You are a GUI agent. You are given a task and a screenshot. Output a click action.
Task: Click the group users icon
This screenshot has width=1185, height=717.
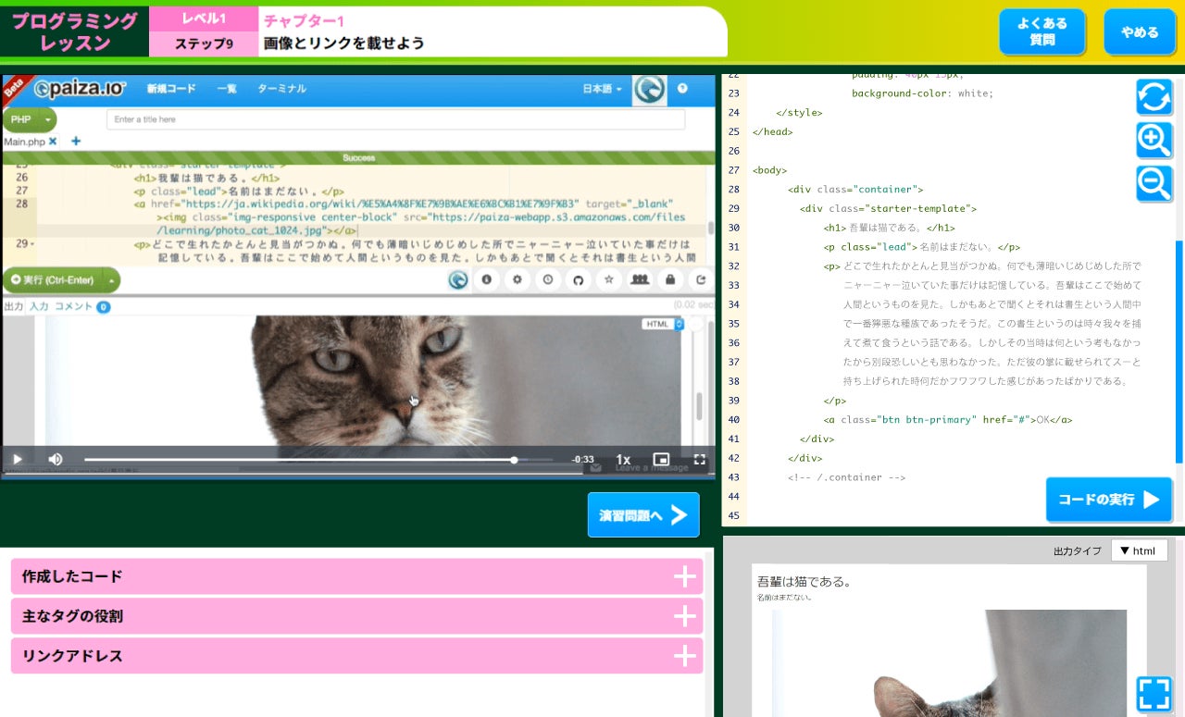(639, 279)
